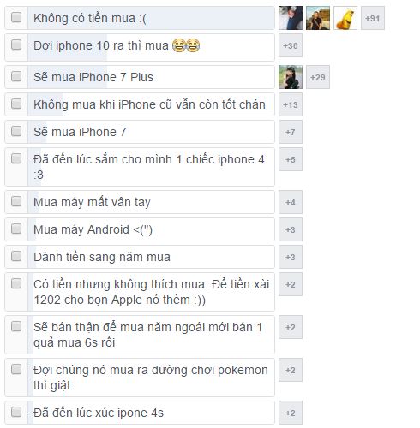Image resolution: width=420 pixels, height=428 pixels.
Task: Open the first voter avatar on top row
Action: (x=291, y=18)
